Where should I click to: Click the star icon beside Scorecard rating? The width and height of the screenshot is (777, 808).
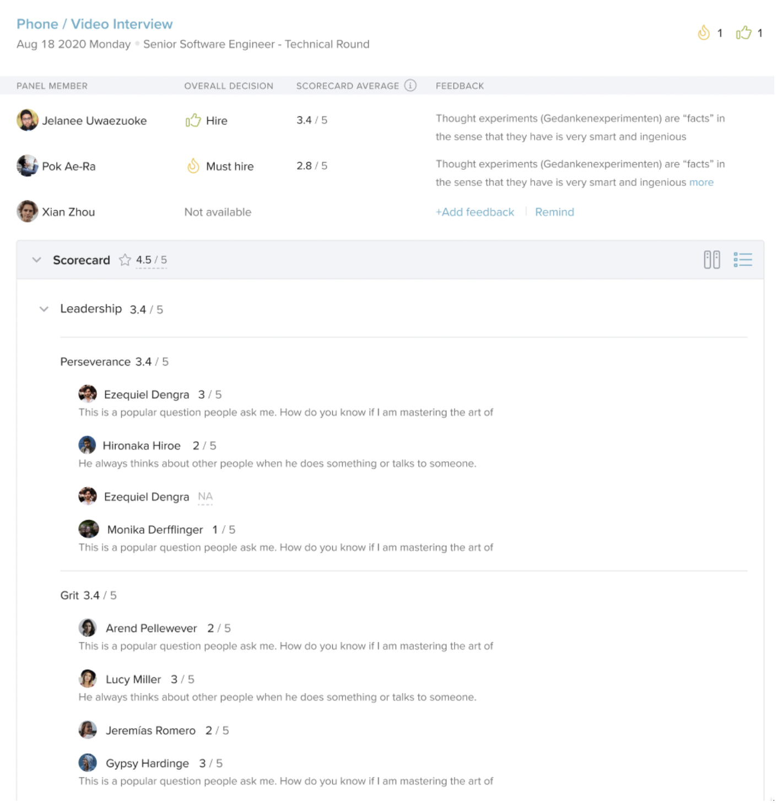point(125,260)
